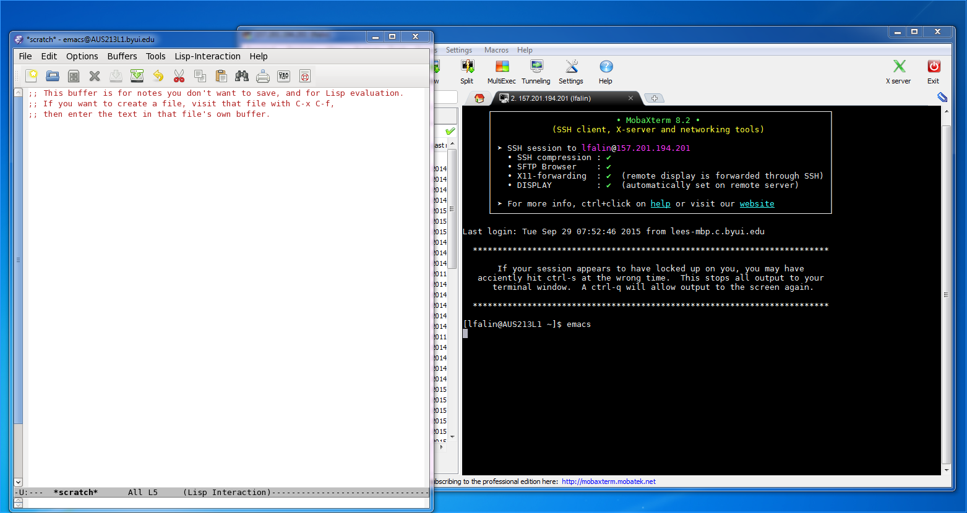
Task: Click the X (kill buffer) icon in Emacs toolbar
Action: (95, 76)
